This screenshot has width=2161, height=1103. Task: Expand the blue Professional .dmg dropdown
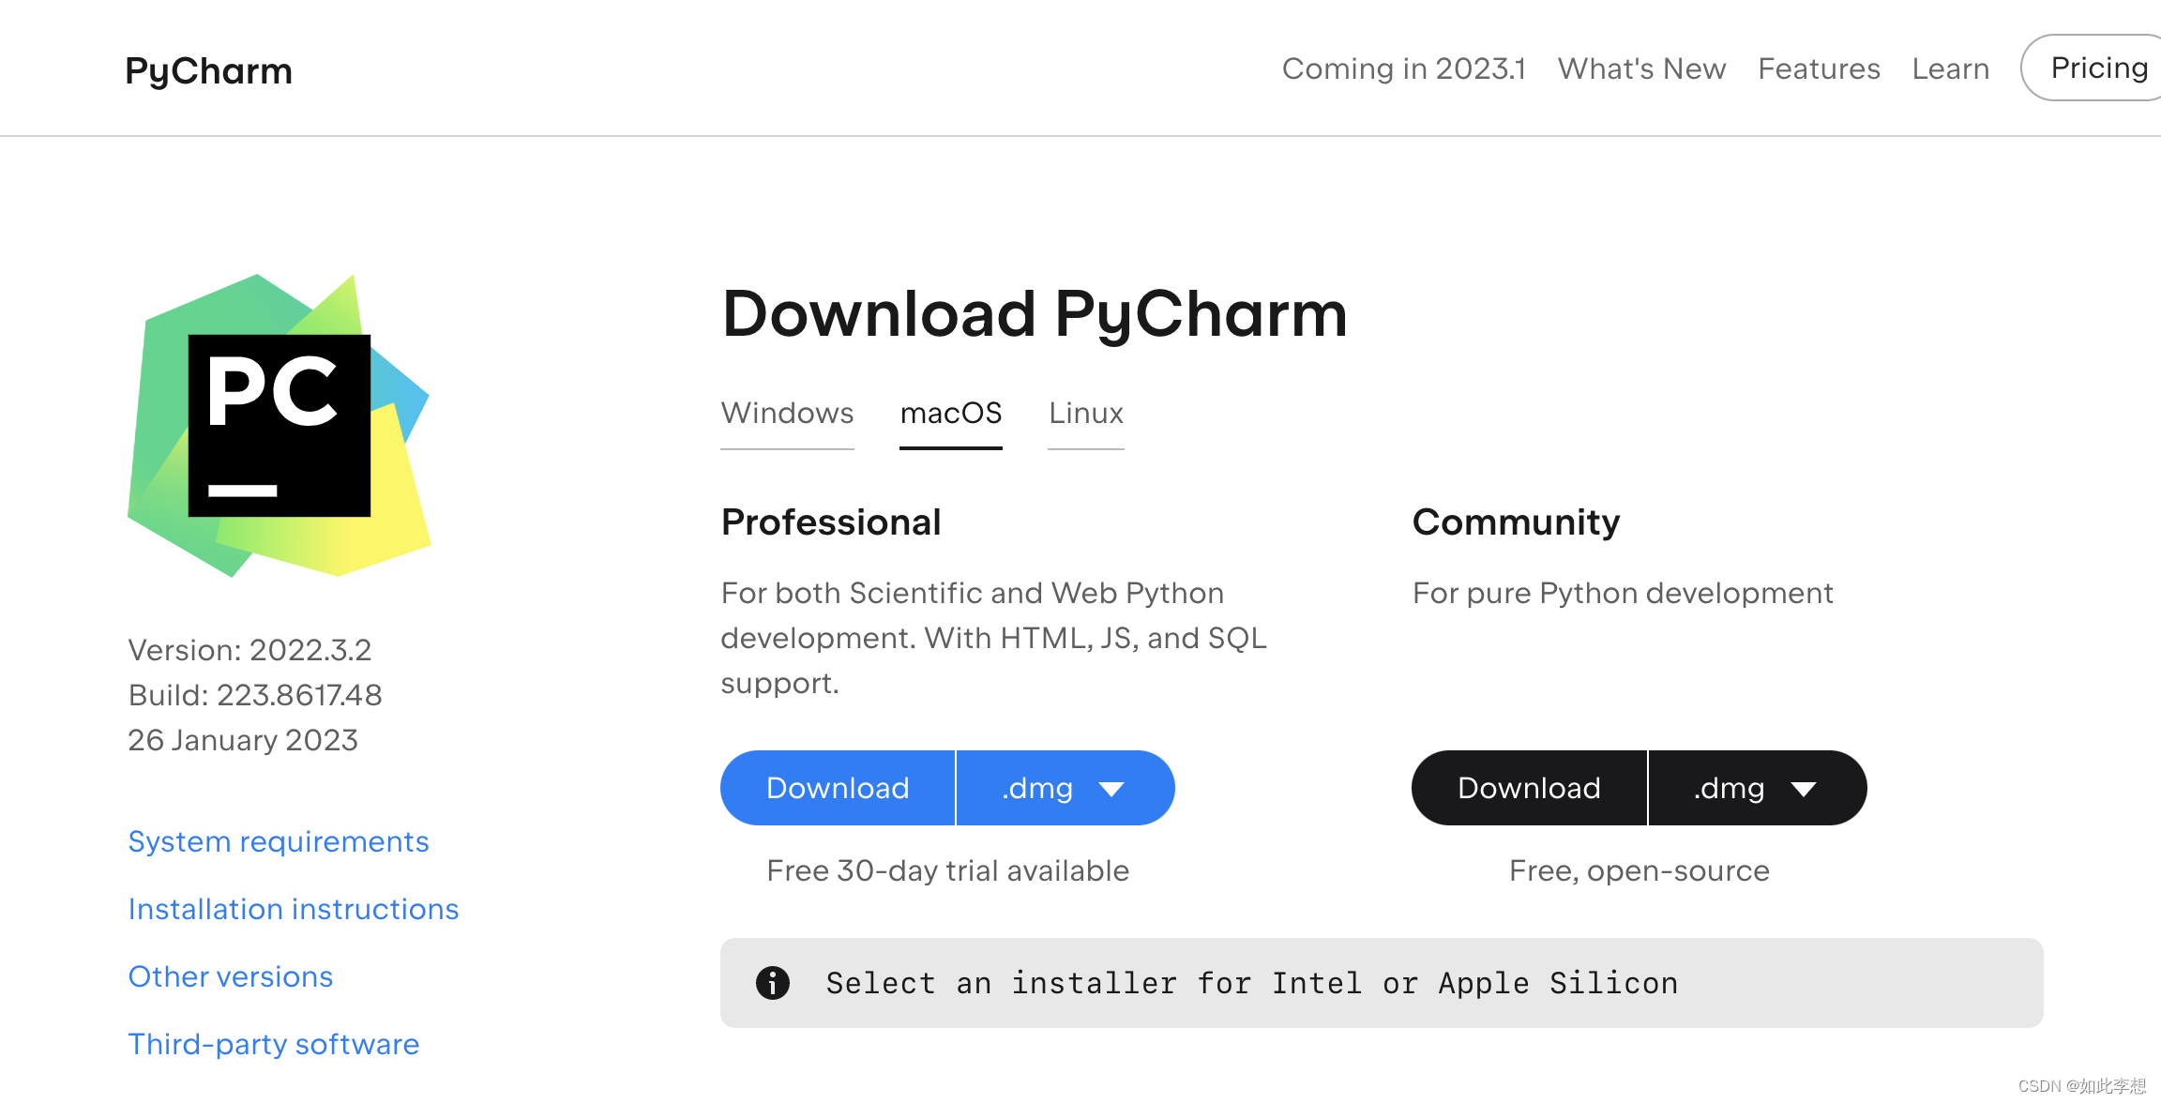[1065, 788]
